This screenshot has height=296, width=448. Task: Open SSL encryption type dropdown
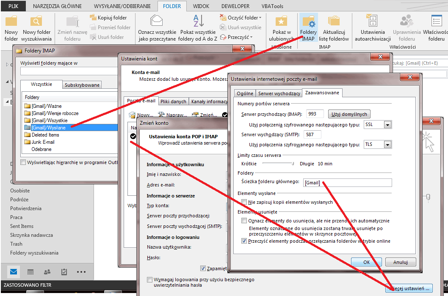387,125
